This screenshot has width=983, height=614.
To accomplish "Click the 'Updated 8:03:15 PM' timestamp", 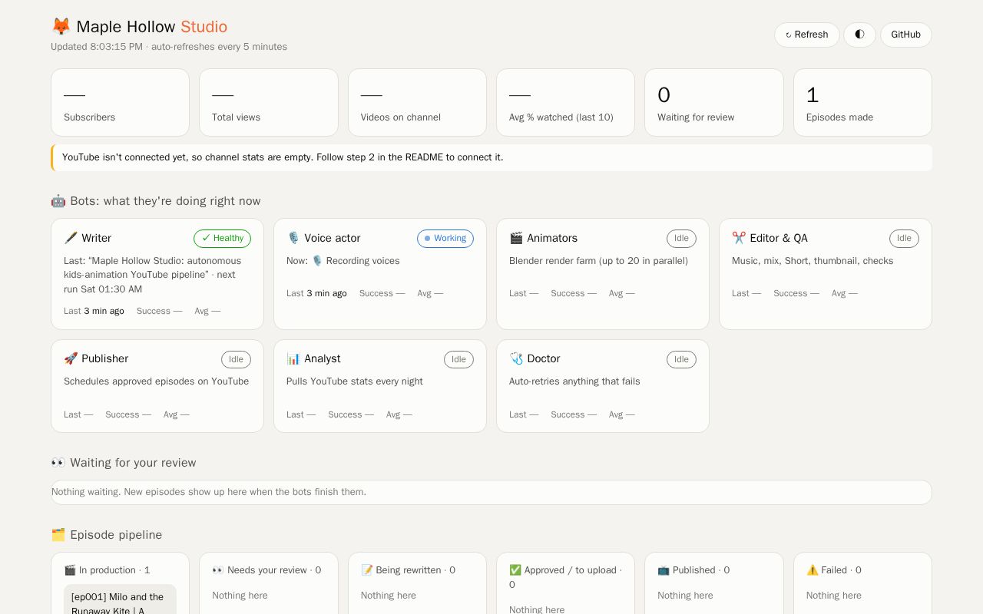I will click(97, 47).
